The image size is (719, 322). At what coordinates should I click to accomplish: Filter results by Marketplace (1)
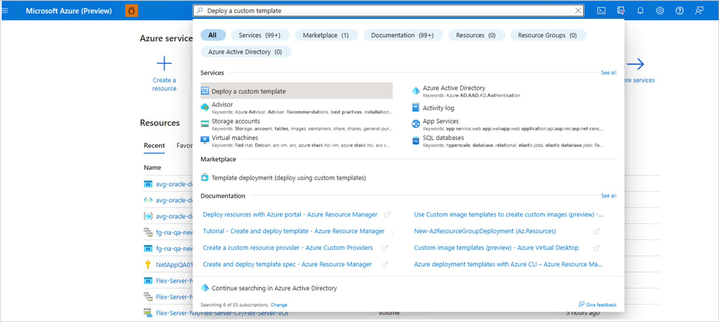(x=326, y=35)
